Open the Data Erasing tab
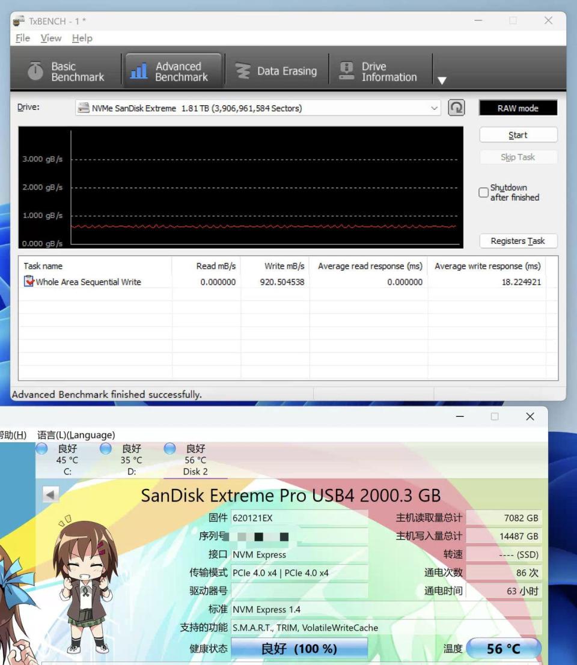 tap(276, 71)
